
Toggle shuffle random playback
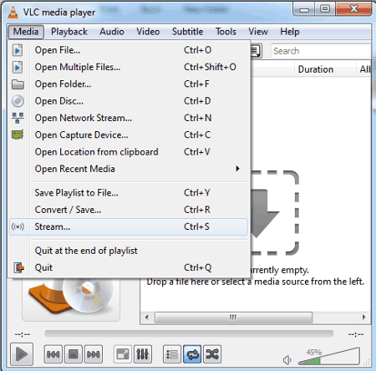coord(212,354)
